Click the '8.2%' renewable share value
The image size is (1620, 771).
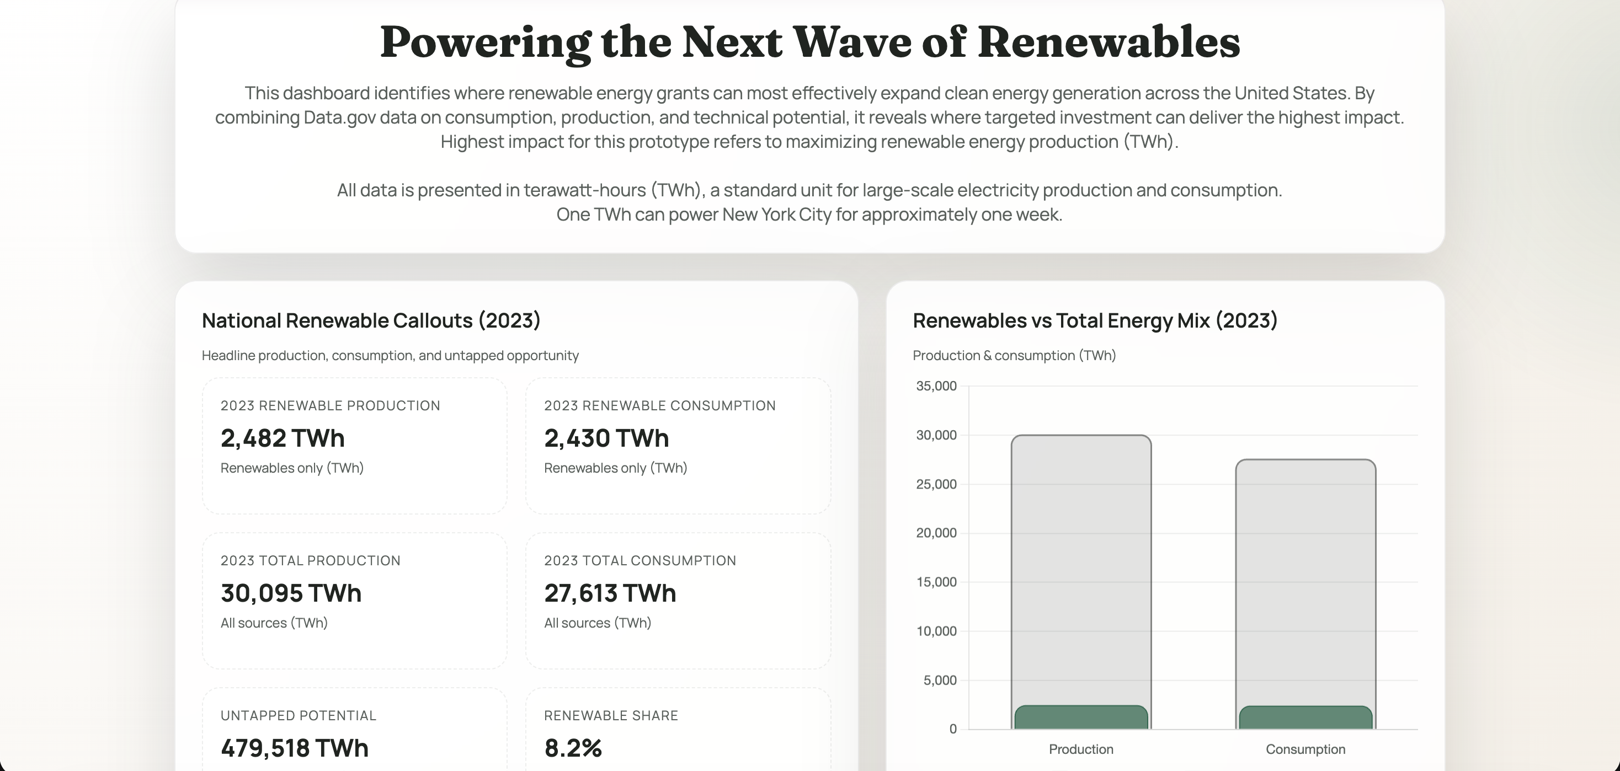[573, 748]
